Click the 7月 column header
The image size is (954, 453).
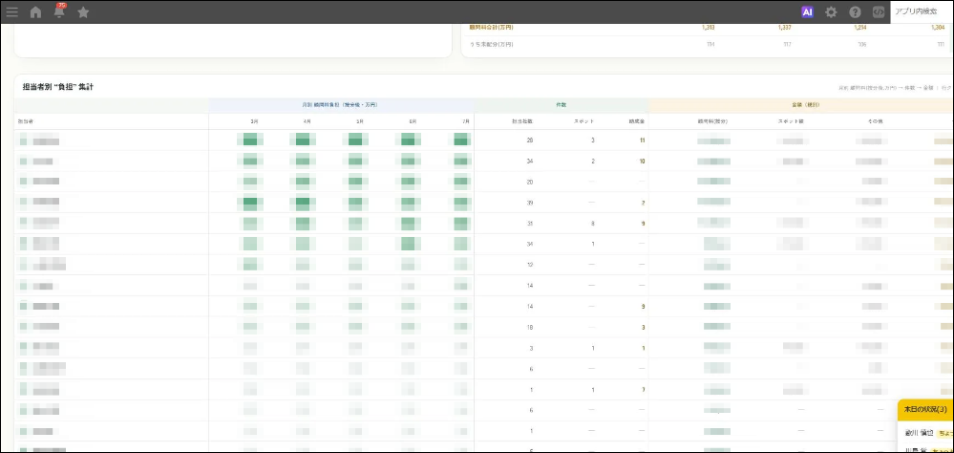465,121
